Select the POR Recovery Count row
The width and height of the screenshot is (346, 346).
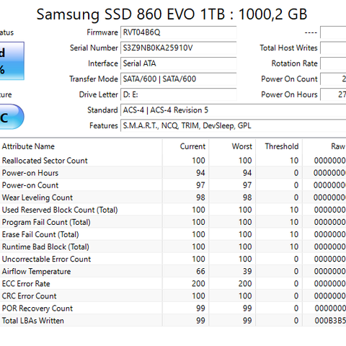173,309
